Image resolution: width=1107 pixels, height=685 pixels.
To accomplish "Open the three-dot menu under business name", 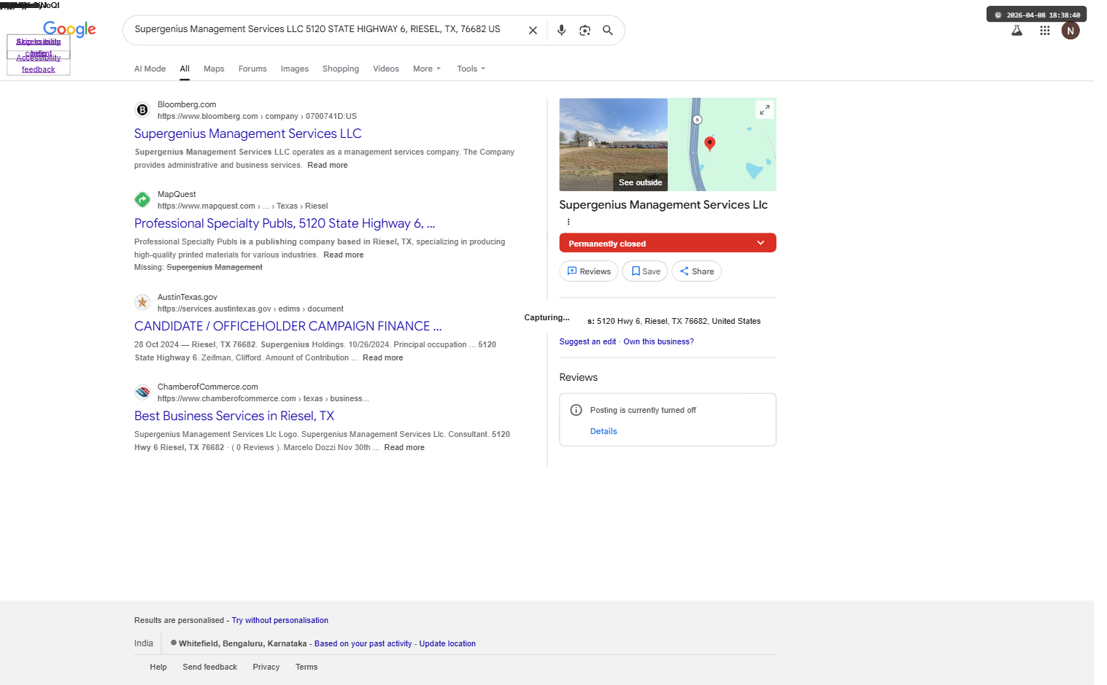I will [x=568, y=222].
